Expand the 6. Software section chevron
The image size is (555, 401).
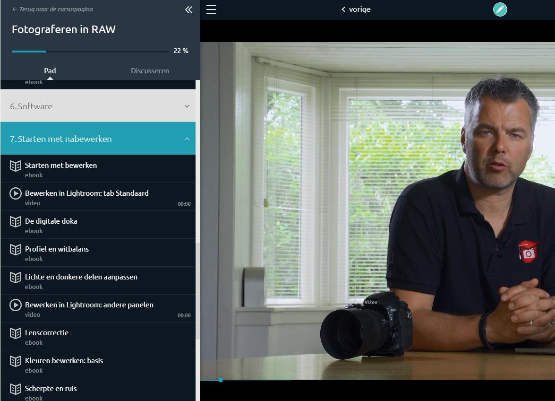[x=187, y=106]
